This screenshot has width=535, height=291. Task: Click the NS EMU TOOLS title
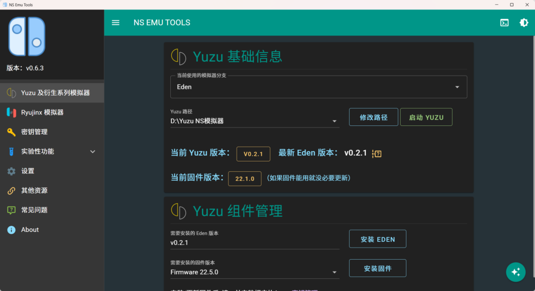coord(162,22)
